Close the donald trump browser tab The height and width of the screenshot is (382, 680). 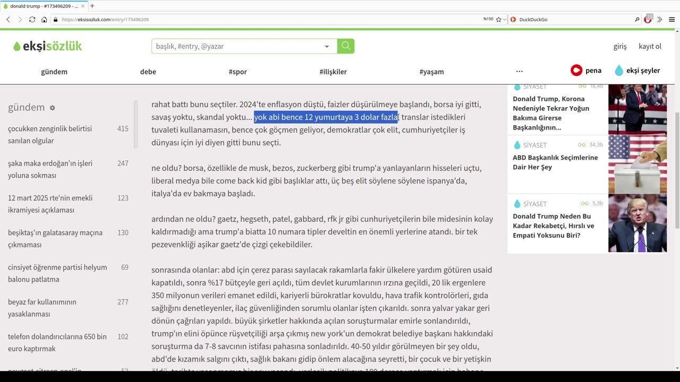coord(83,6)
